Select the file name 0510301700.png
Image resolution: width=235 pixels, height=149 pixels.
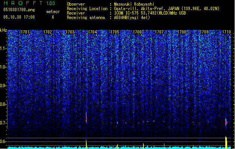click(19, 10)
